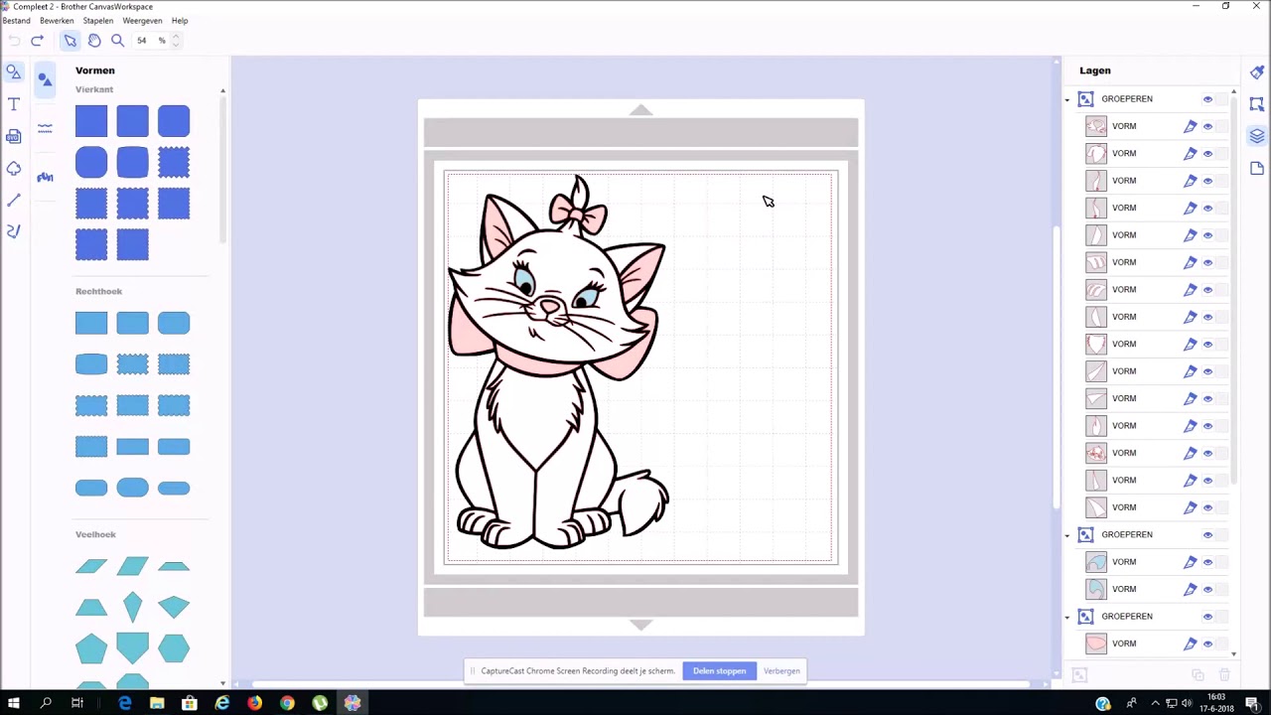1271x715 pixels.
Task: Toggle eye of last GROEPEREN group at bottom
Action: point(1207,616)
